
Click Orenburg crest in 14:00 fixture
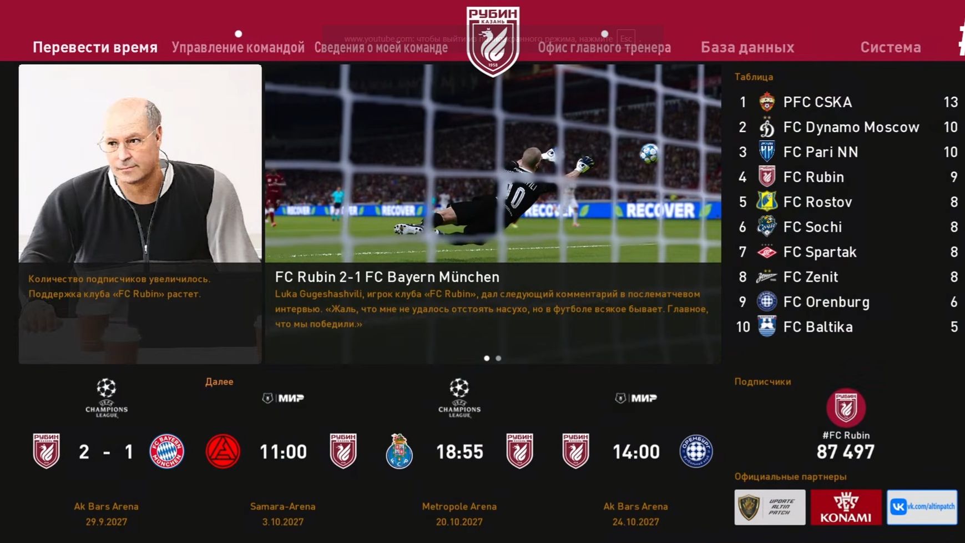point(696,451)
